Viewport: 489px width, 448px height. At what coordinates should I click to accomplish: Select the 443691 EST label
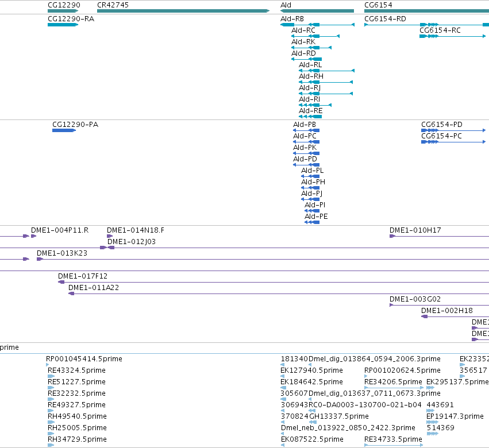[440, 405]
